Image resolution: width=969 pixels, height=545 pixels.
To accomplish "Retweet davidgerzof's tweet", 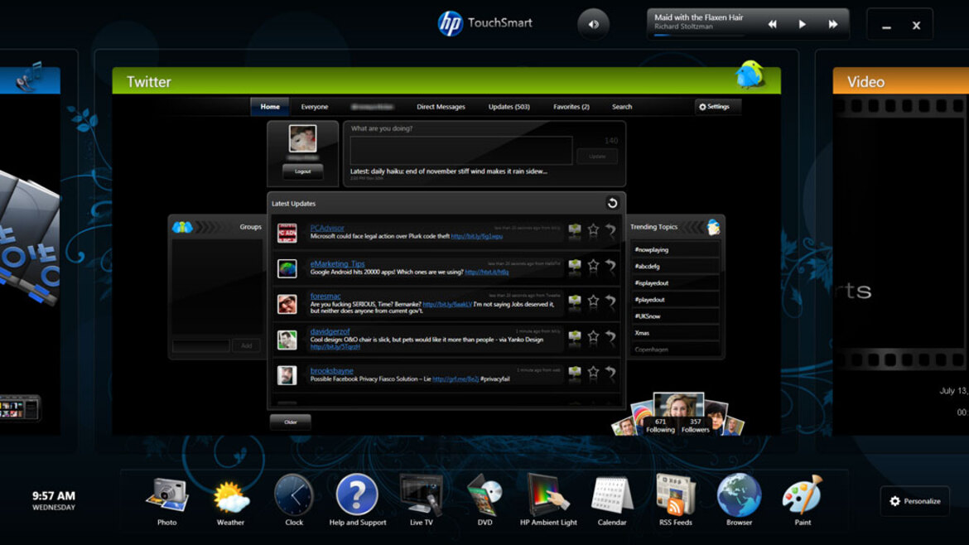I will coord(610,337).
